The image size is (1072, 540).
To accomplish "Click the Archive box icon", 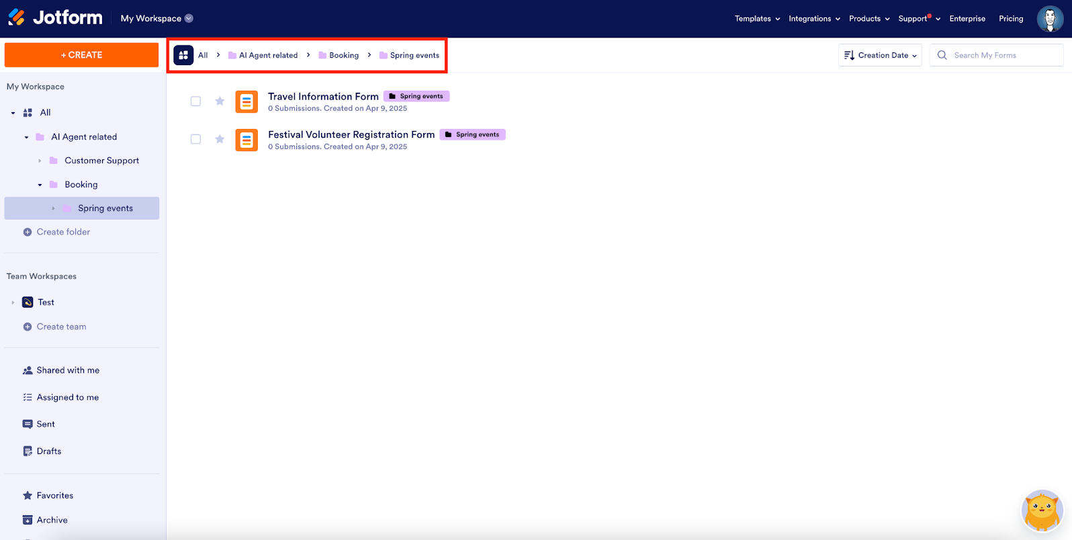I will point(28,520).
